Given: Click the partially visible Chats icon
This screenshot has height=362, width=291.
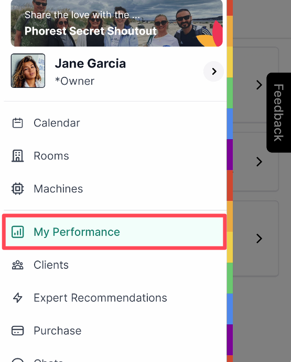Looking at the screenshot, I should 18,360.
